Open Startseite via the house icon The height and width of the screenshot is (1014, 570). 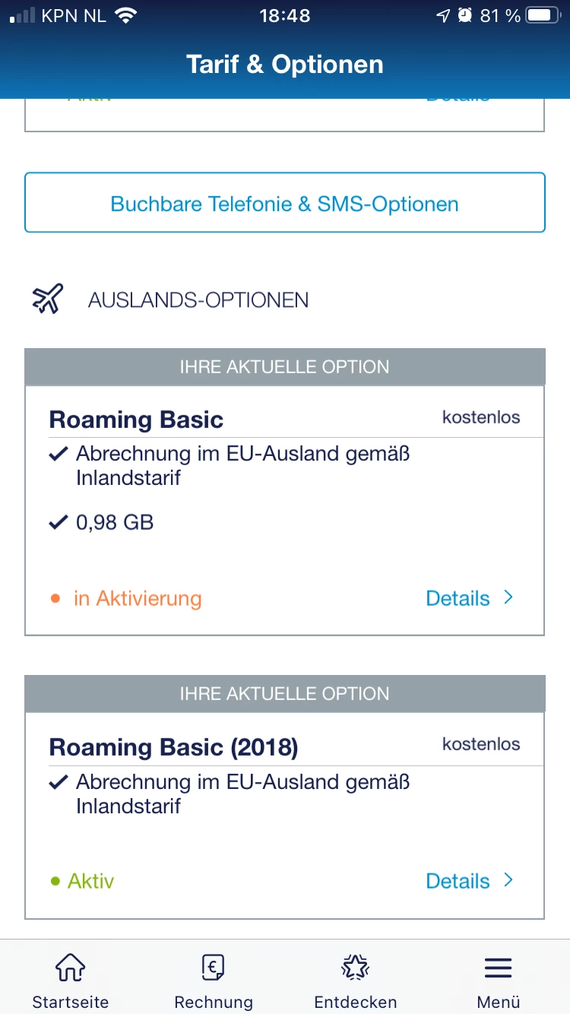pyautogui.click(x=70, y=968)
